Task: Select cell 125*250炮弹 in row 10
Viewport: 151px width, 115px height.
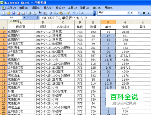Action: [x=63, y=64]
